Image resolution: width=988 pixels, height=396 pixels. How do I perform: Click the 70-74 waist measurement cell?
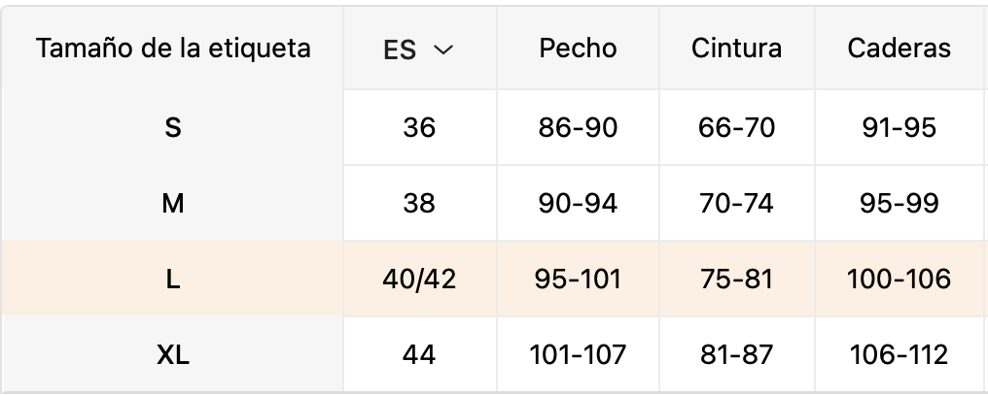click(736, 203)
